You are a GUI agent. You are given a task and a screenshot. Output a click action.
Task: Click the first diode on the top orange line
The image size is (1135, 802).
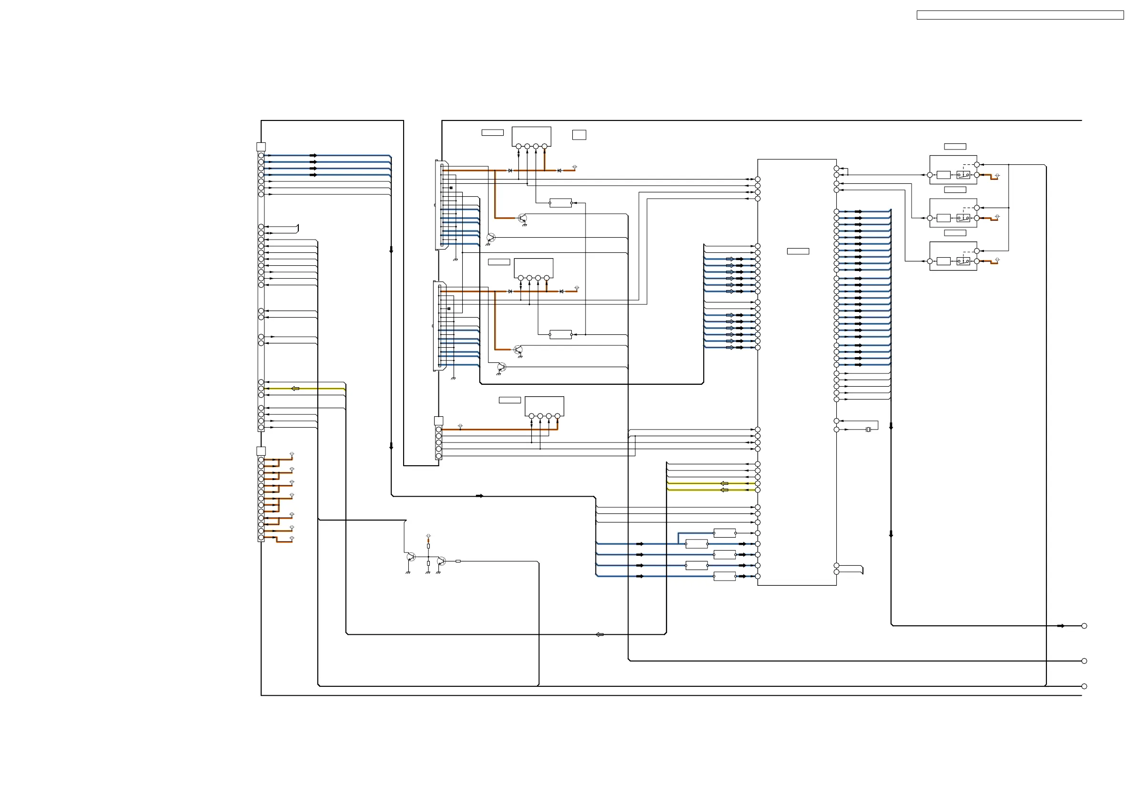click(x=510, y=170)
